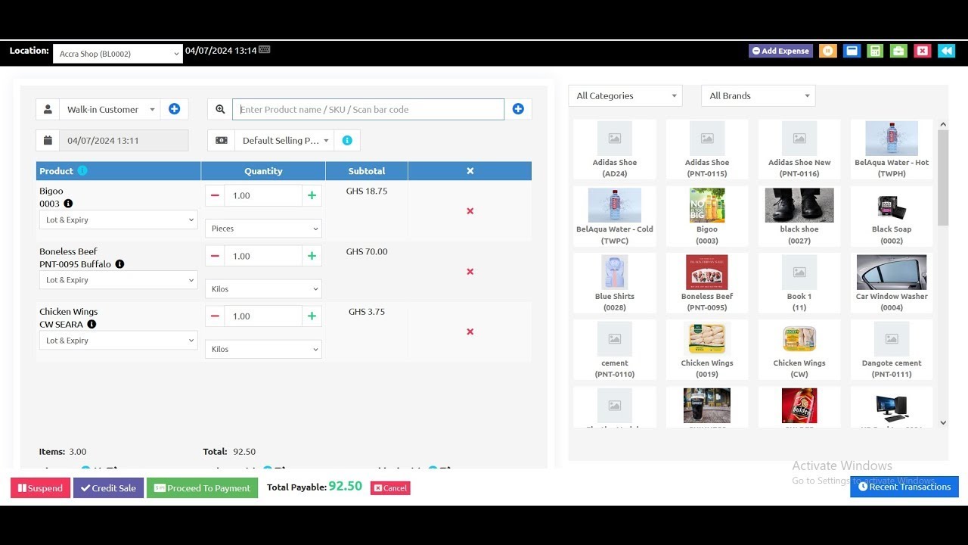Click the Credit Sale button
The height and width of the screenshot is (545, 968).
108,488
